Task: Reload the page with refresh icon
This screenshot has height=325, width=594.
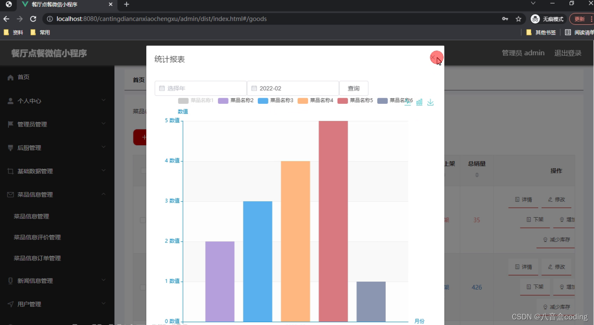Action: (x=33, y=19)
